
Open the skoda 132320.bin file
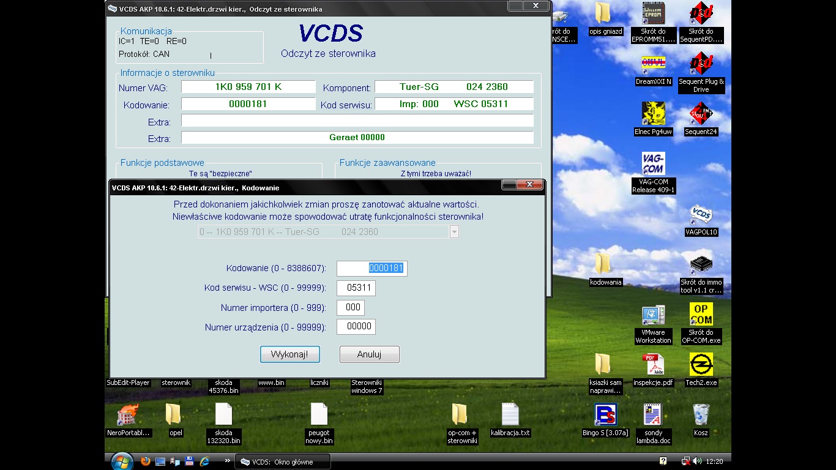coord(223,424)
